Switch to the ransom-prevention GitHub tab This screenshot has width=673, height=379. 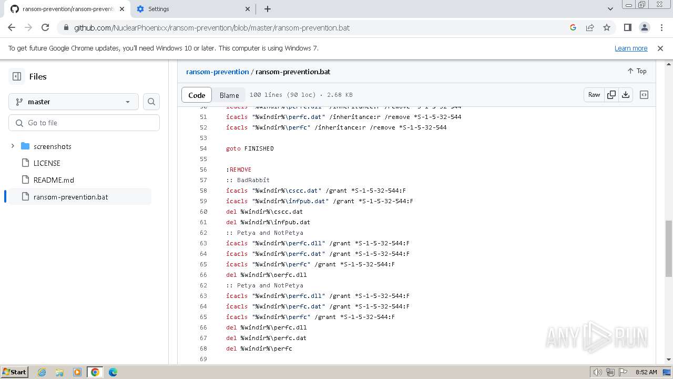[x=67, y=9]
